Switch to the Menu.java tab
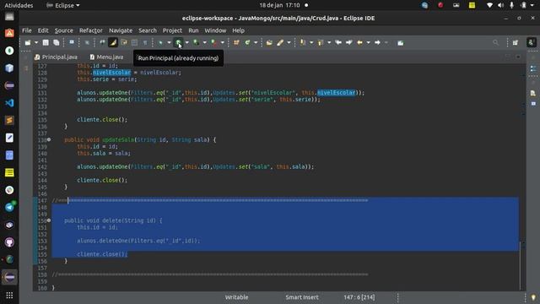This screenshot has height=304, width=540. [x=106, y=57]
